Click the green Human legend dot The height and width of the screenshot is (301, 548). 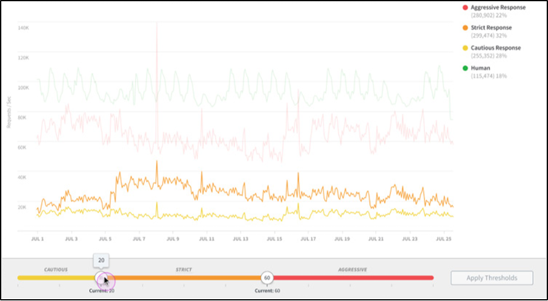(x=465, y=69)
